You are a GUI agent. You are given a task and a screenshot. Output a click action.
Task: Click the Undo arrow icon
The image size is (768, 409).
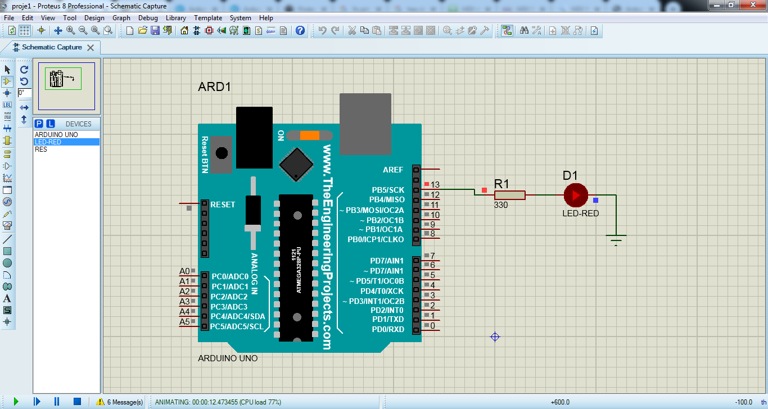tap(322, 30)
